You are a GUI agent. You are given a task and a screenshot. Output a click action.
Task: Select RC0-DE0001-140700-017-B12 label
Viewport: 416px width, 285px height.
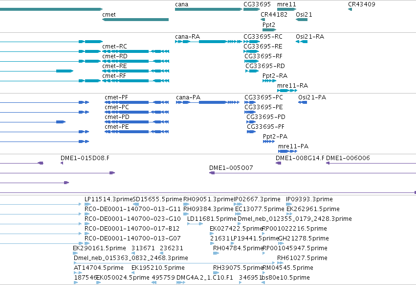click(x=132, y=229)
